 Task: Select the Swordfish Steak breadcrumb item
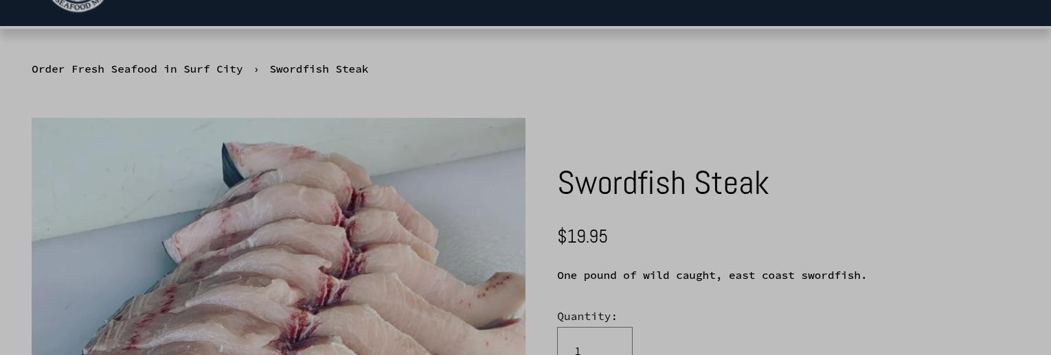tap(319, 69)
